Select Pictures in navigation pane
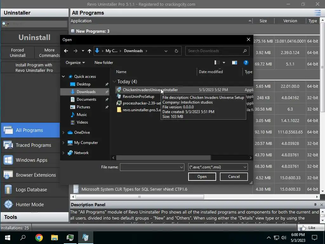Image resolution: width=325 pixels, height=244 pixels. point(83,107)
